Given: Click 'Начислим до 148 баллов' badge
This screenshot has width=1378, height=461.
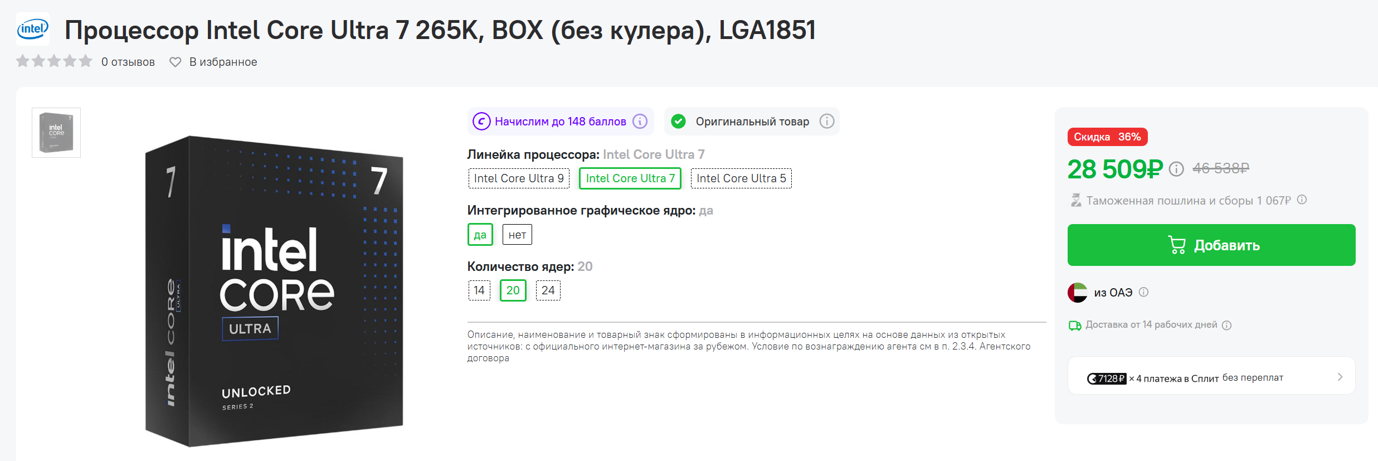Looking at the screenshot, I should pos(561,121).
